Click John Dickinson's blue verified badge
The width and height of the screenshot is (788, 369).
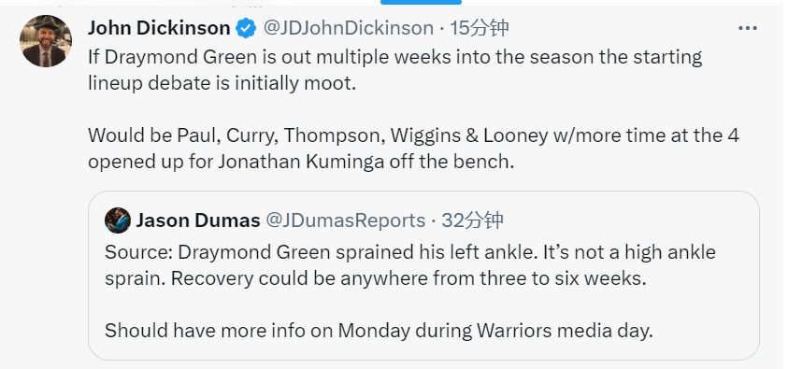(246, 28)
